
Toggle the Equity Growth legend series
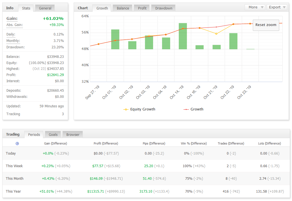click(x=139, y=109)
